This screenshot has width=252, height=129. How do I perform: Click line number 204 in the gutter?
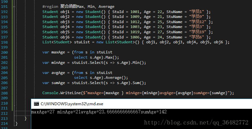4,73
